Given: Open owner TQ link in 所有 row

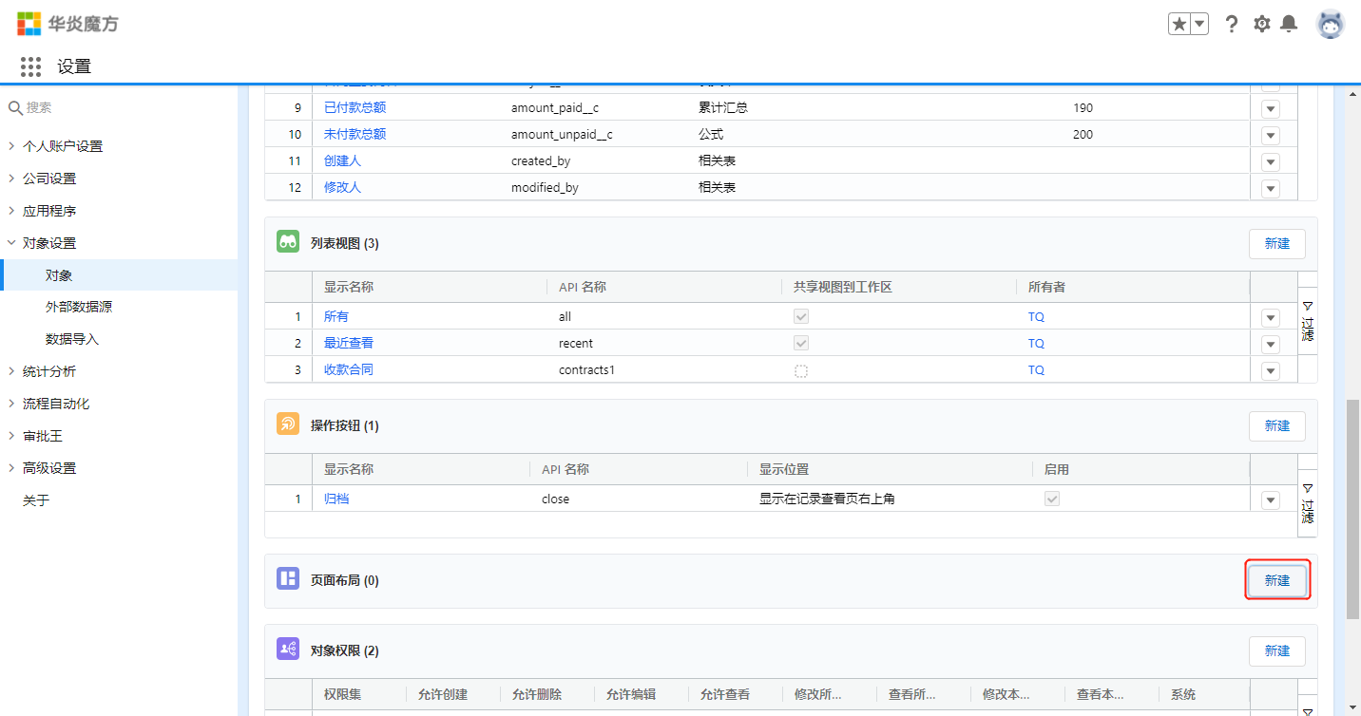Looking at the screenshot, I should (x=1036, y=316).
